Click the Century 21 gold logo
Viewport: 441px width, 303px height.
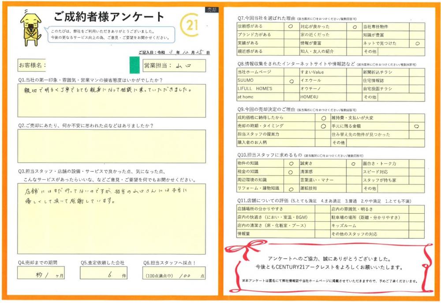[191, 27]
